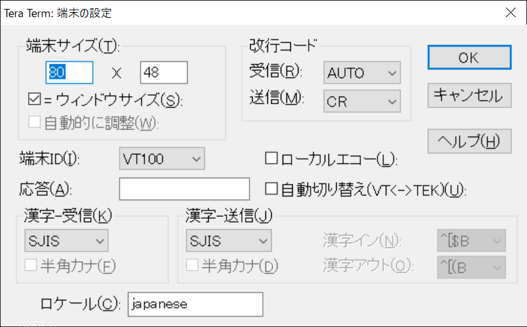This screenshot has width=527, height=327.
Task: Open the 送信(M) CR newline dropdown
Action: (362, 101)
